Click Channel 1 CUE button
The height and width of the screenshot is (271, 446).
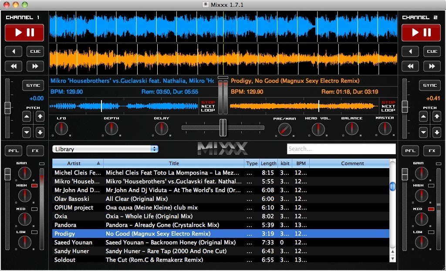[35, 51]
